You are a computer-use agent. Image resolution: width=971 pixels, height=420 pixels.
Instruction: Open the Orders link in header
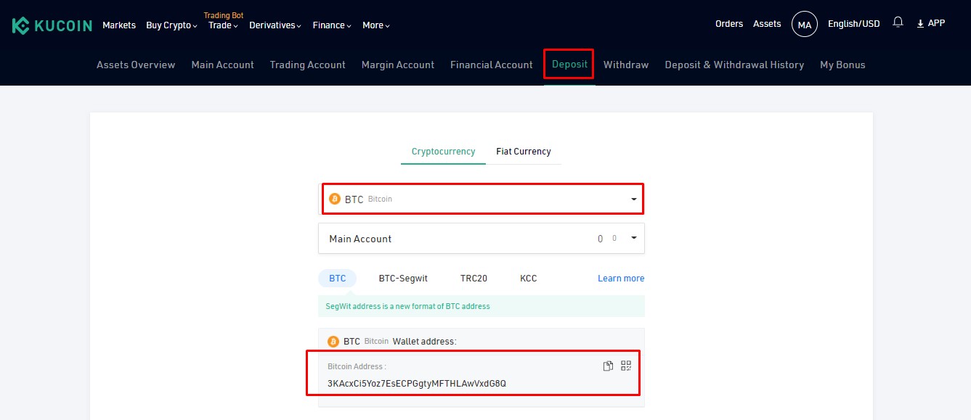point(729,24)
